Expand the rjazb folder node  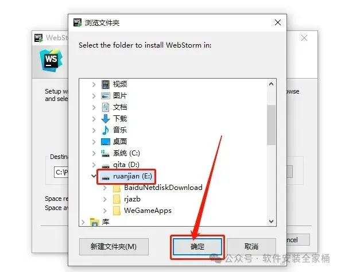pyautogui.click(x=105, y=199)
